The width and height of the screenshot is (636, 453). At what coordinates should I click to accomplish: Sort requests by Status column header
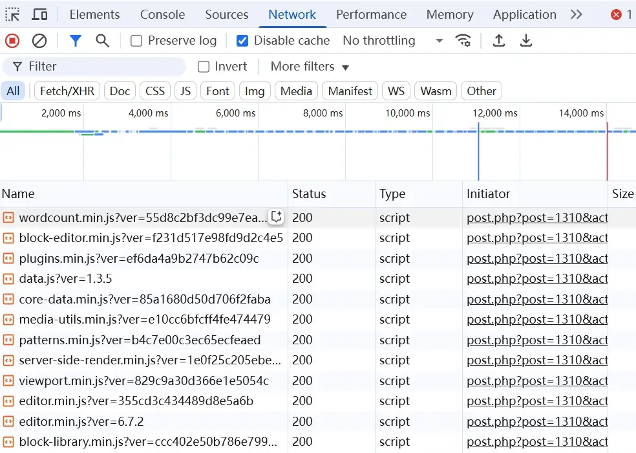pyautogui.click(x=332, y=193)
